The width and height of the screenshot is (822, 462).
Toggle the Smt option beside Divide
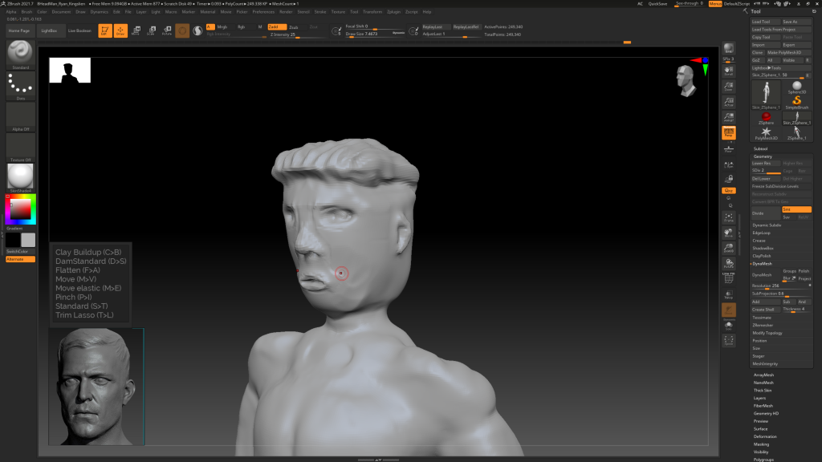click(x=796, y=209)
